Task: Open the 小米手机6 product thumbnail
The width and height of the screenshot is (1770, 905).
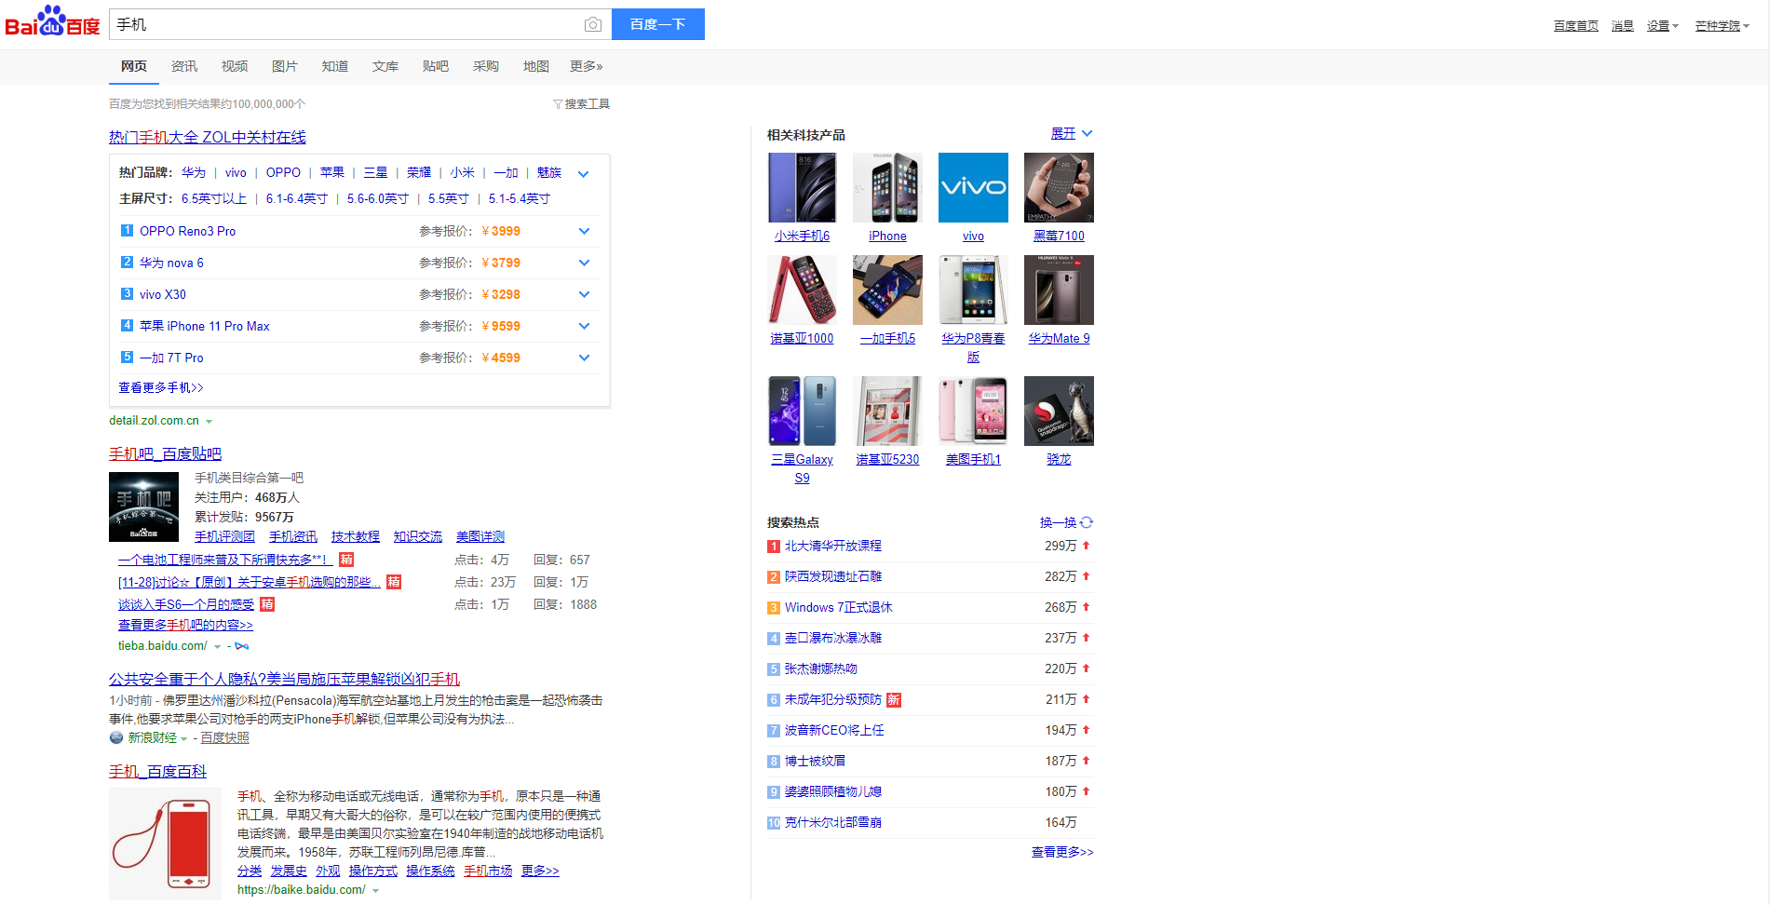Action: click(802, 187)
